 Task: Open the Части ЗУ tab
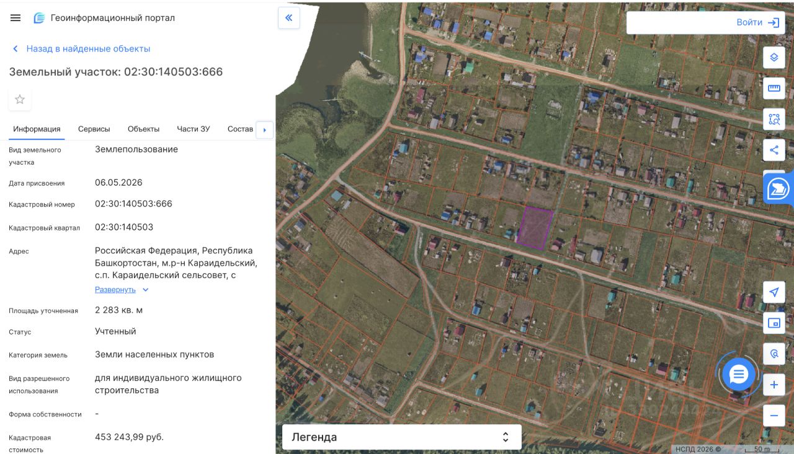[194, 129]
